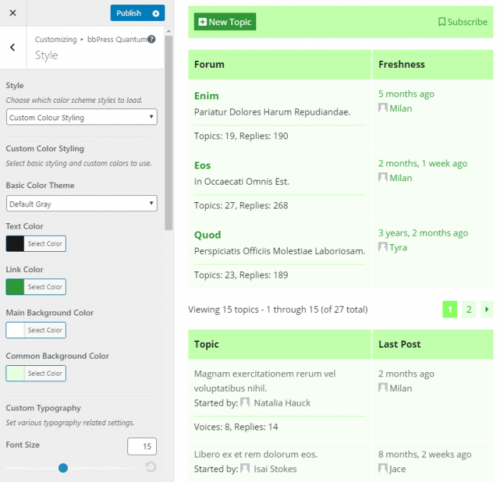This screenshot has width=504, height=482.
Task: Click Select Color button for Text Color
Action: click(x=45, y=243)
